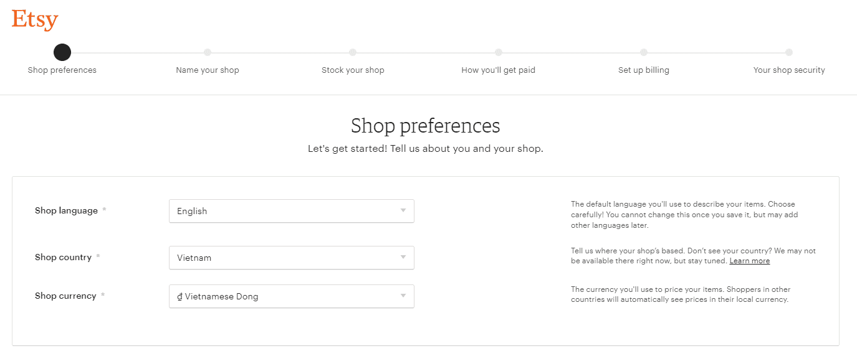
Task: Click Your shop security step label
Action: (789, 70)
